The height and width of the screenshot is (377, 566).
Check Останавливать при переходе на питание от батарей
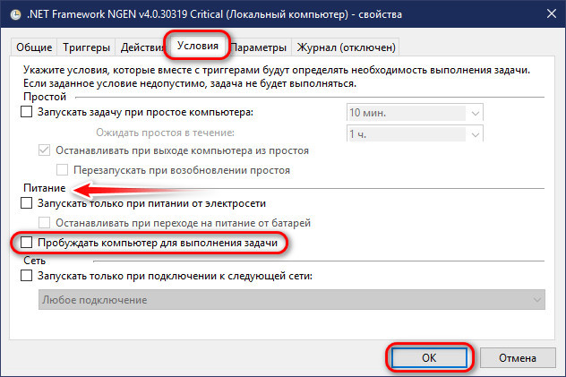point(44,223)
